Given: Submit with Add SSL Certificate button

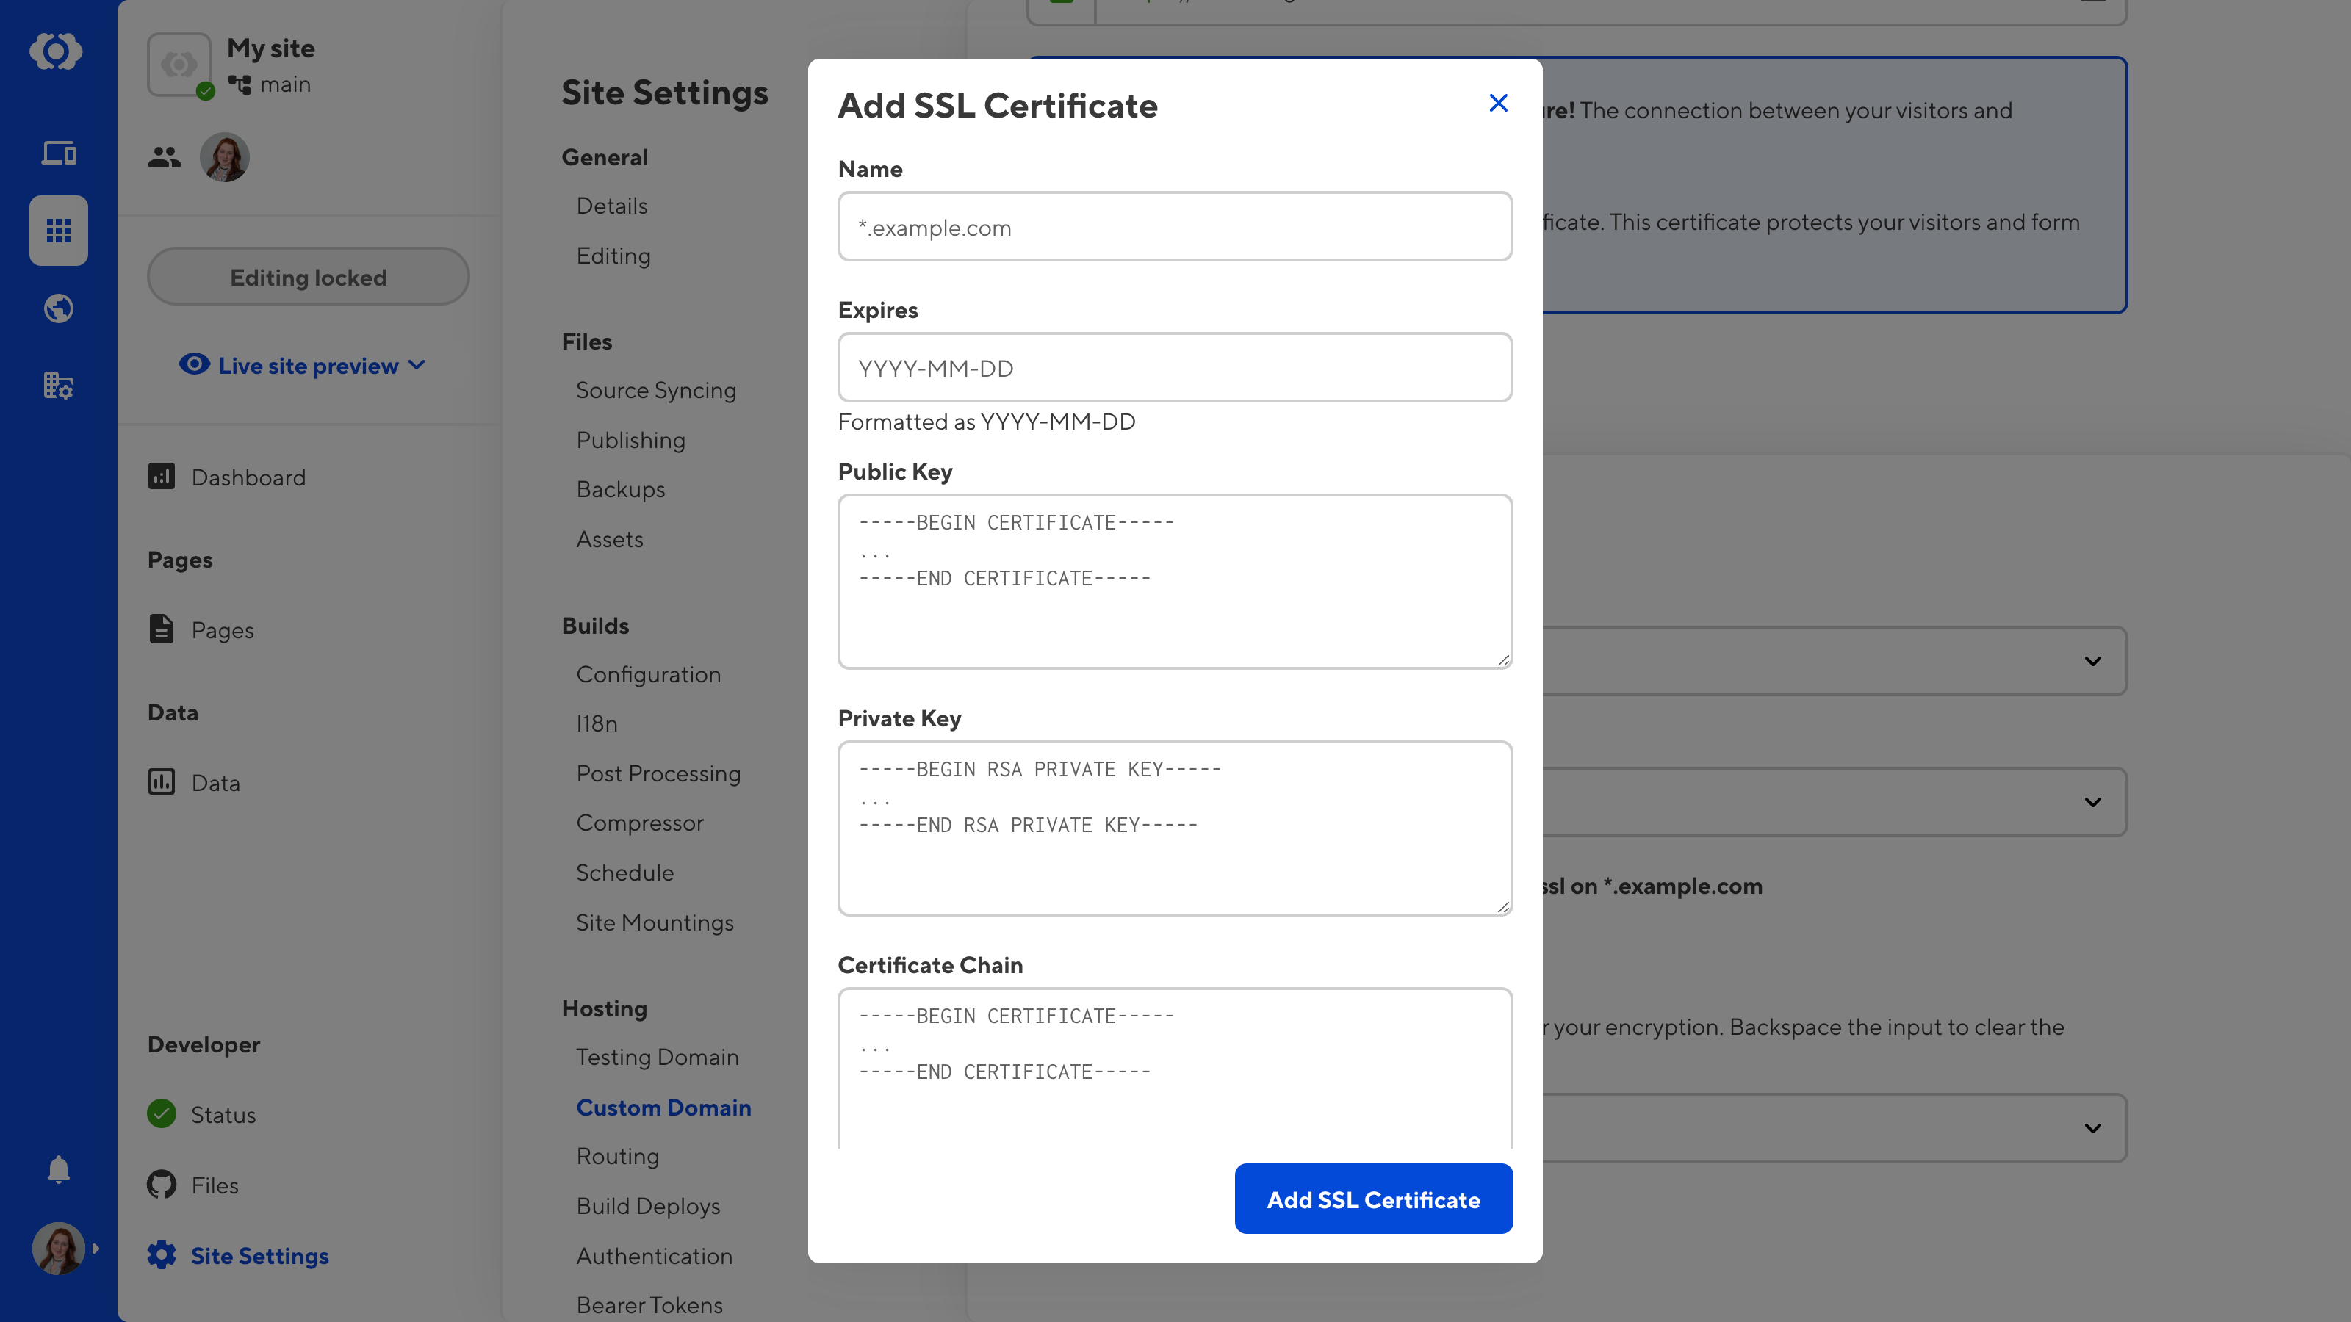Looking at the screenshot, I should 1374,1199.
